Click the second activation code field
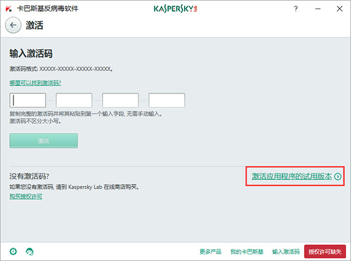Image resolution: width=351 pixels, height=261 pixels. tap(74, 100)
